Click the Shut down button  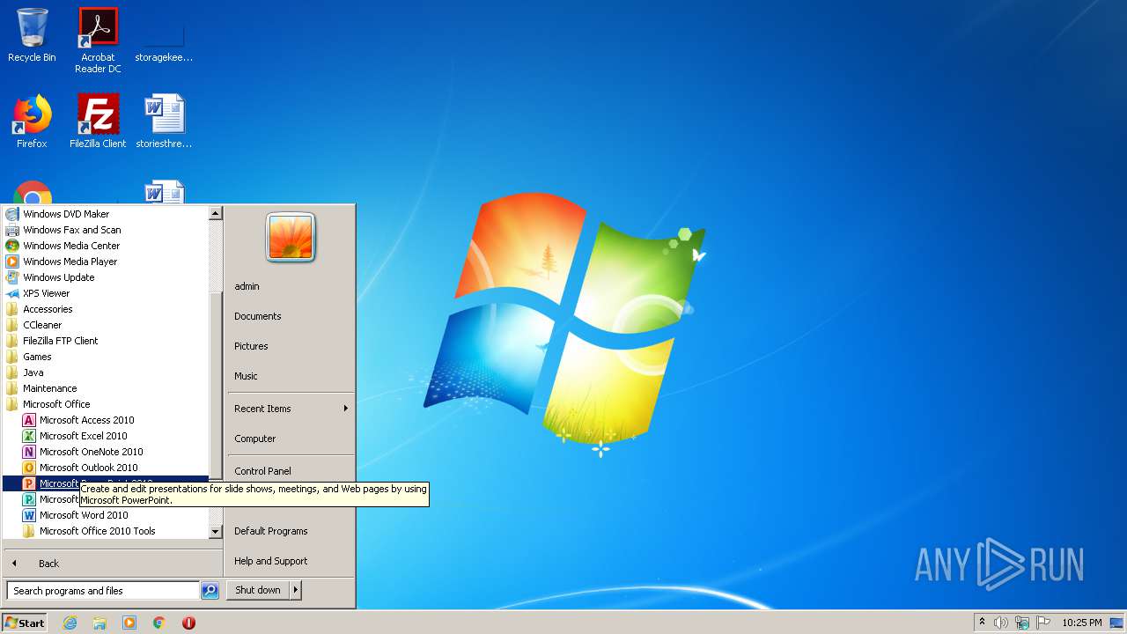click(x=258, y=590)
